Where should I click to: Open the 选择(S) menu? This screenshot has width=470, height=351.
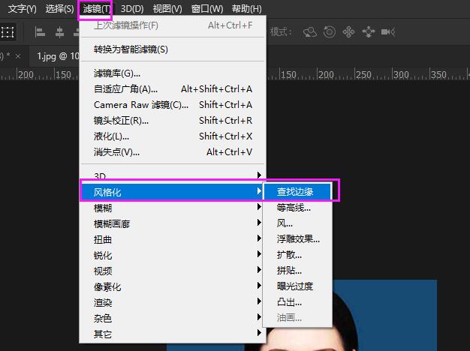[x=59, y=9]
